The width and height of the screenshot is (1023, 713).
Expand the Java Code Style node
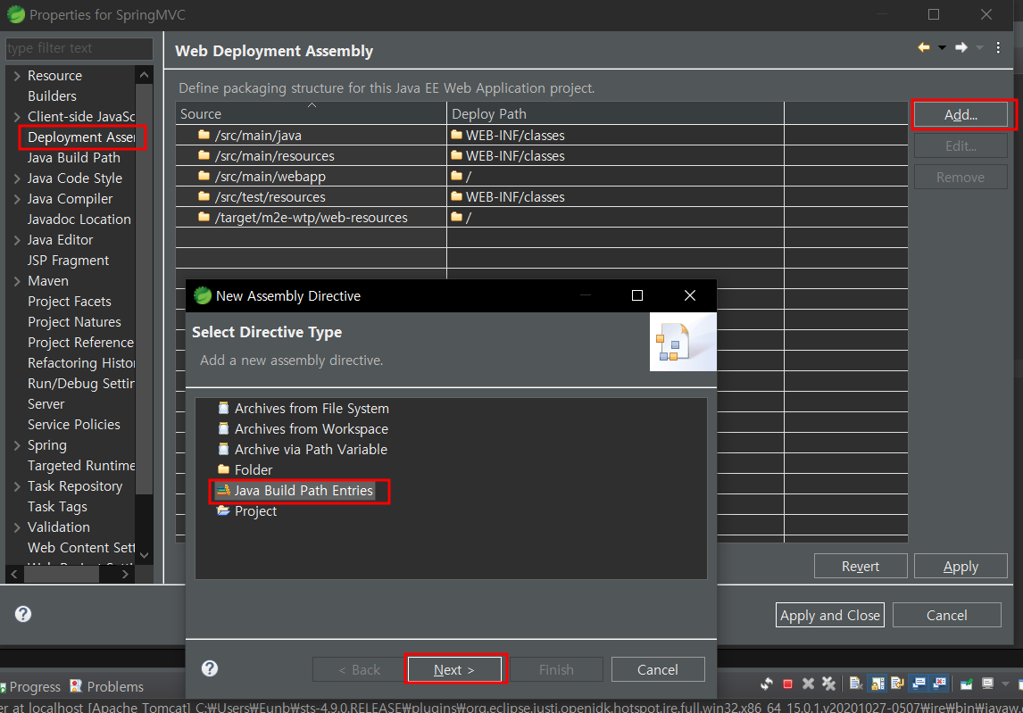click(17, 178)
